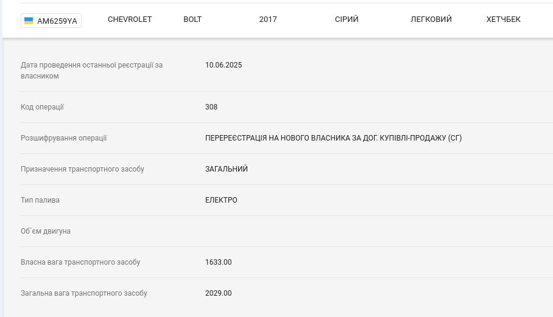The image size is (553, 317).
Task: Click the ПЕРЕРЕЄСТРАЦІЯ НА НОВОГО ВЛАСНИКА description
Action: pos(333,138)
